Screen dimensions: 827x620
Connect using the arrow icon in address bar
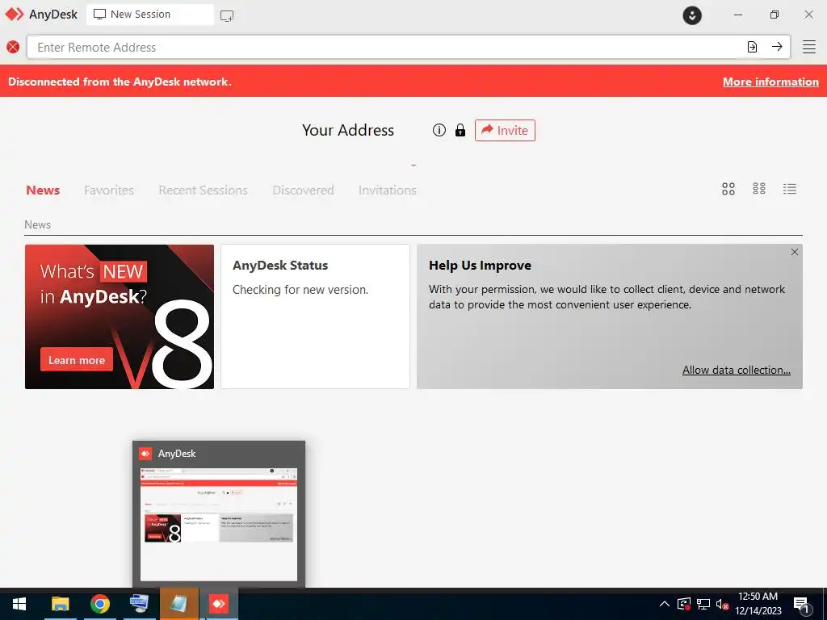(x=777, y=47)
